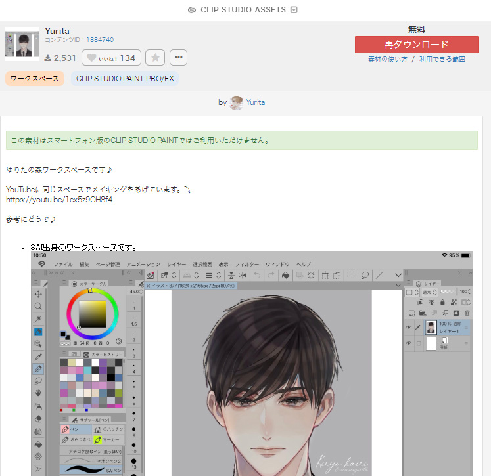Select the magnifier Zoom tool
Viewport: 491px width, 476px height.
pyautogui.click(x=39, y=306)
